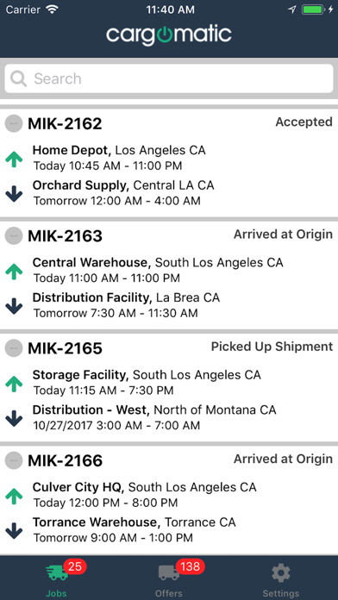Open the Settings gear tab

coord(281,578)
